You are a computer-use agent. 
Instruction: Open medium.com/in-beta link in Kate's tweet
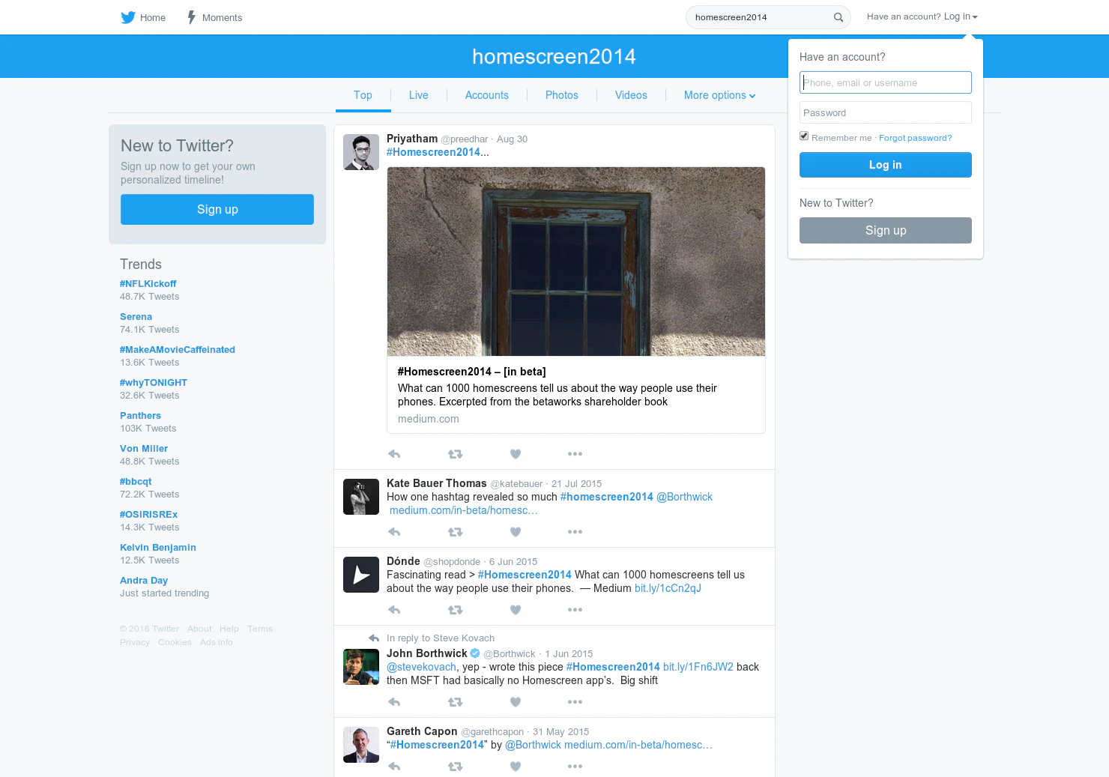[x=464, y=510]
